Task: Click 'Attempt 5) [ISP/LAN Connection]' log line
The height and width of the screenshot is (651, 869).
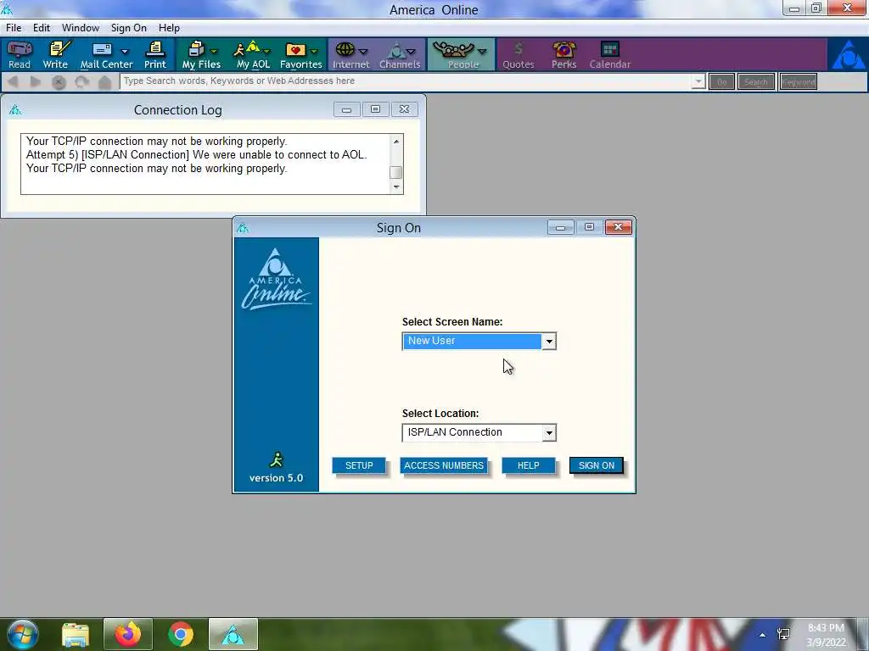Action: tap(196, 155)
